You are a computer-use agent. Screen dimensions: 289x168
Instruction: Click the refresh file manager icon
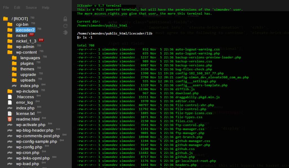point(65,26)
